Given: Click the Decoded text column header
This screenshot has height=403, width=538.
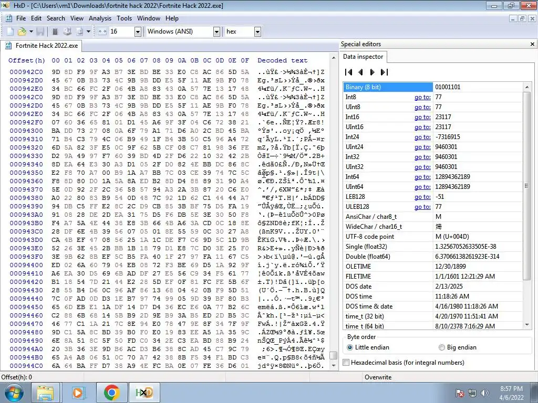Looking at the screenshot, I should click(282, 60).
